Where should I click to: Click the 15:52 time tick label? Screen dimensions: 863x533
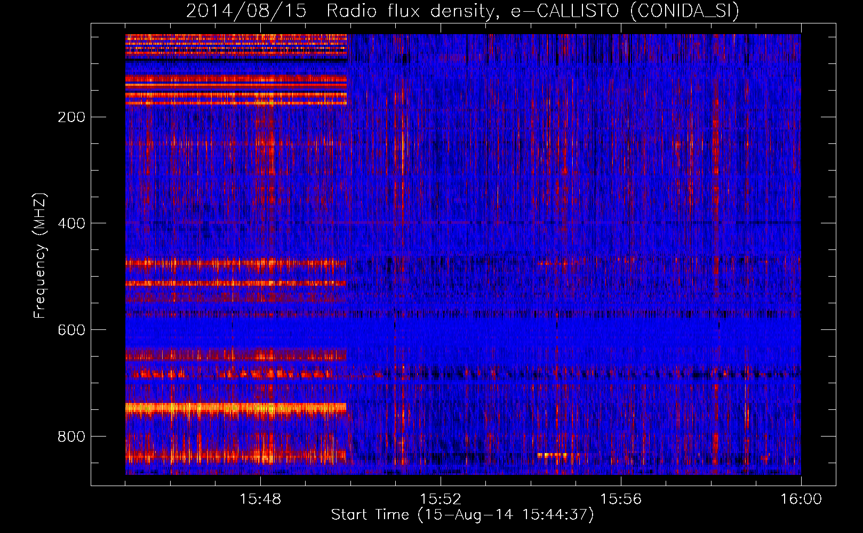441,499
